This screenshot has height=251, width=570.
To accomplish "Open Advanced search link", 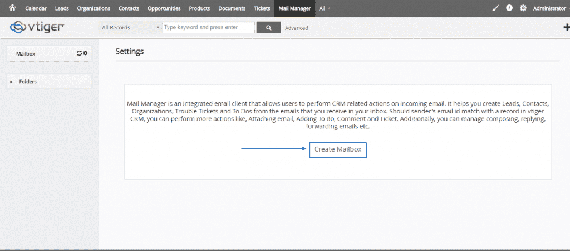I will [296, 28].
